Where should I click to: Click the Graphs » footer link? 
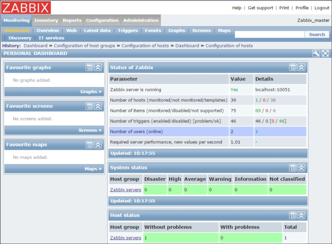91,92
